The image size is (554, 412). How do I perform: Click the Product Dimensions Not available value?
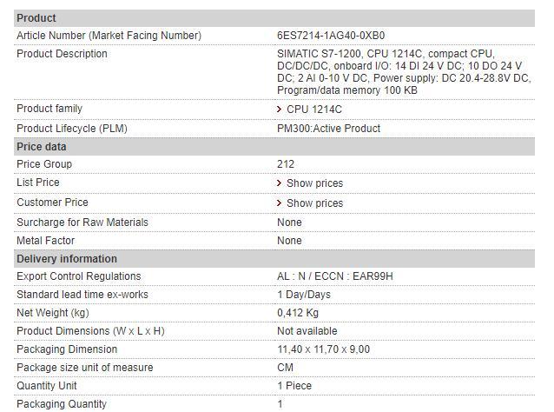(x=307, y=331)
